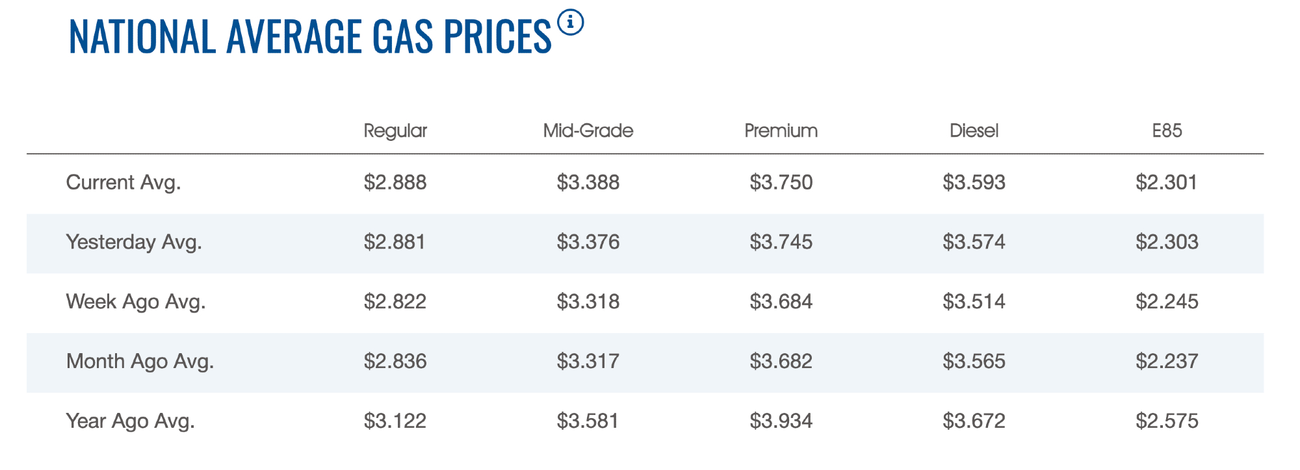Click month ago diesel price $3.565
Viewport: 1300px width, 470px height.
coord(974,362)
